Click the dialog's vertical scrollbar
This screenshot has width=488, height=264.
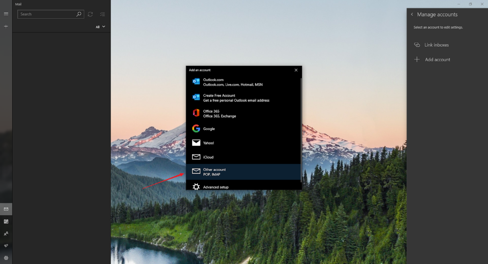tap(301, 130)
